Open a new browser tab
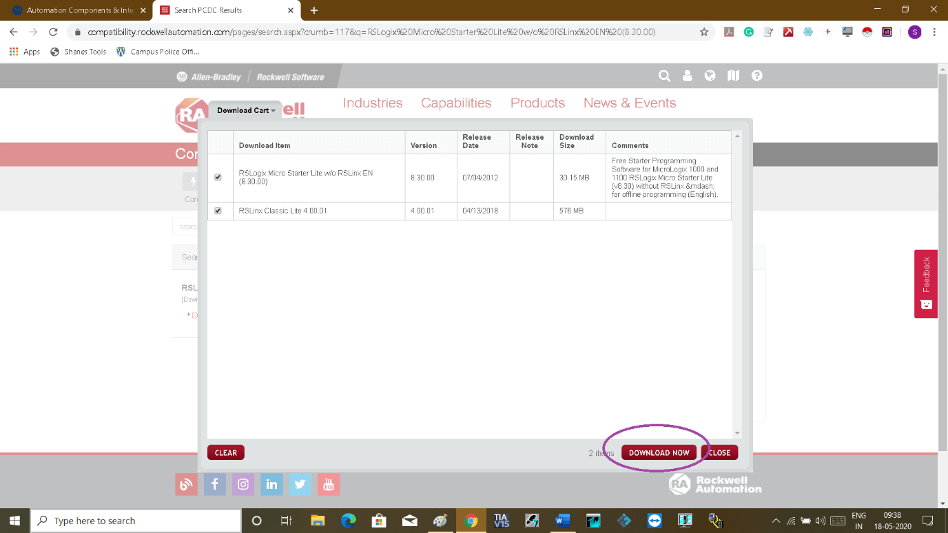The width and height of the screenshot is (948, 533). [x=314, y=10]
